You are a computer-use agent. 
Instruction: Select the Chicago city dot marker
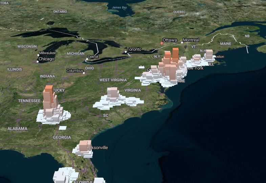[38, 61]
